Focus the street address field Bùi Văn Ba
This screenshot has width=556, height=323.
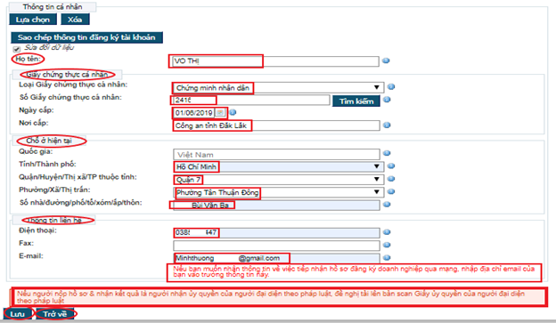[x=276, y=205]
